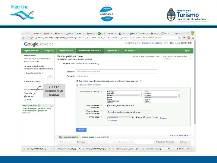This screenshot has height=163, width=217.
Task: Minimize the Ideas guardadas panel
Action: click(52, 106)
